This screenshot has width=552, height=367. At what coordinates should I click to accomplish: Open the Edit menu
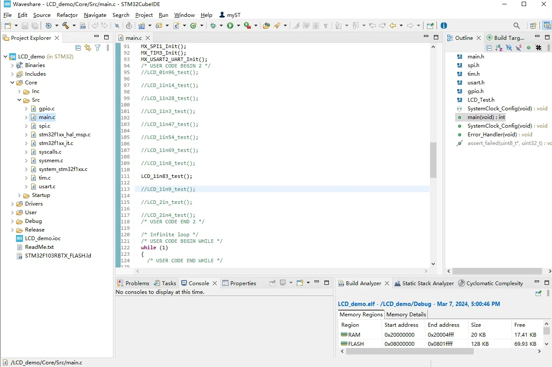(22, 15)
